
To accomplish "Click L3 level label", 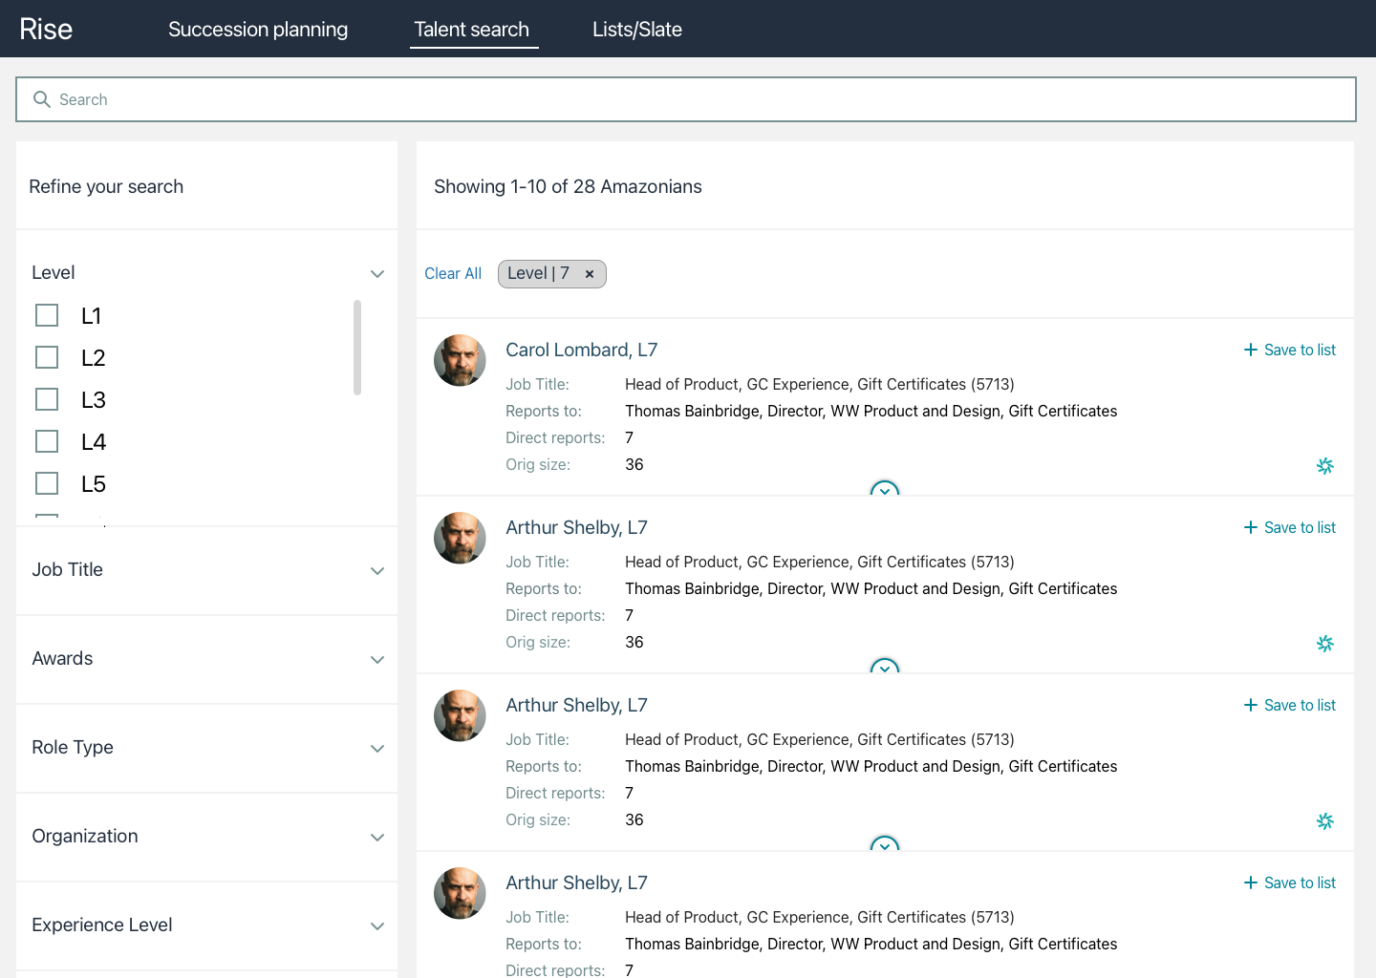I will click(x=94, y=400).
